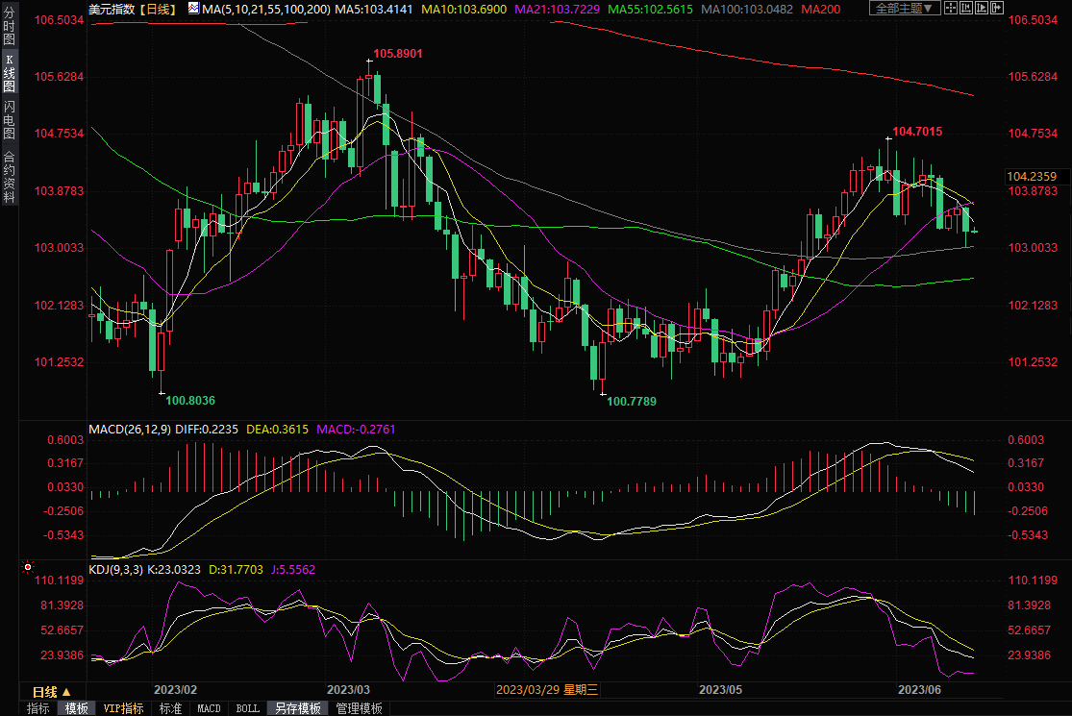This screenshot has width=1072, height=716.
Task: Click the VIP指标 template button
Action: click(x=123, y=708)
